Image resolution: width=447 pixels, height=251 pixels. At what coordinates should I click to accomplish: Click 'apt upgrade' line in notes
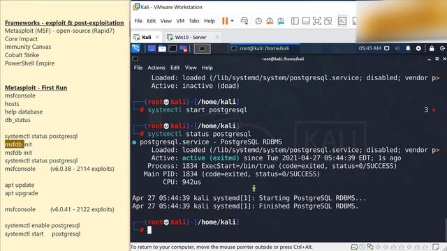tap(22, 193)
